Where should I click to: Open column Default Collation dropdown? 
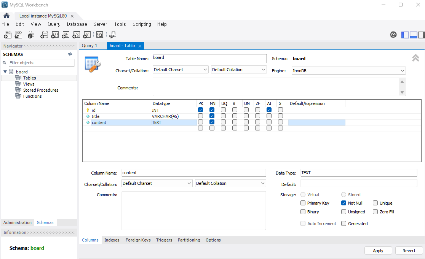click(x=230, y=183)
